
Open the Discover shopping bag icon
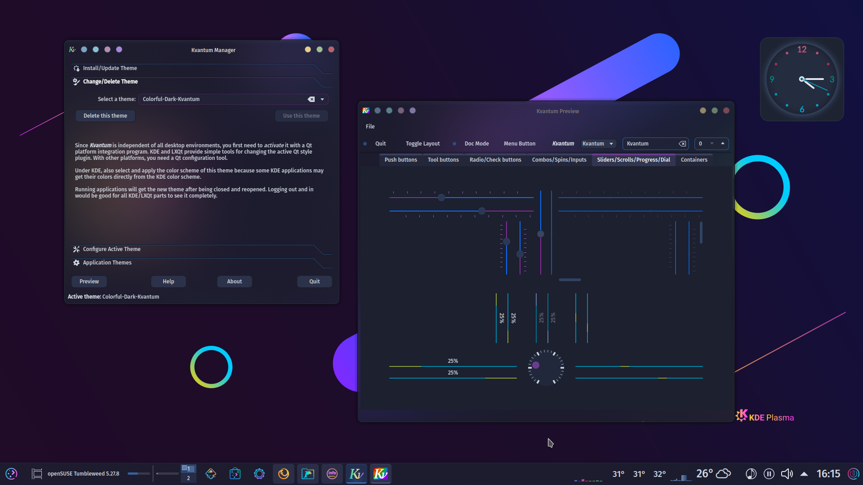[235, 474]
